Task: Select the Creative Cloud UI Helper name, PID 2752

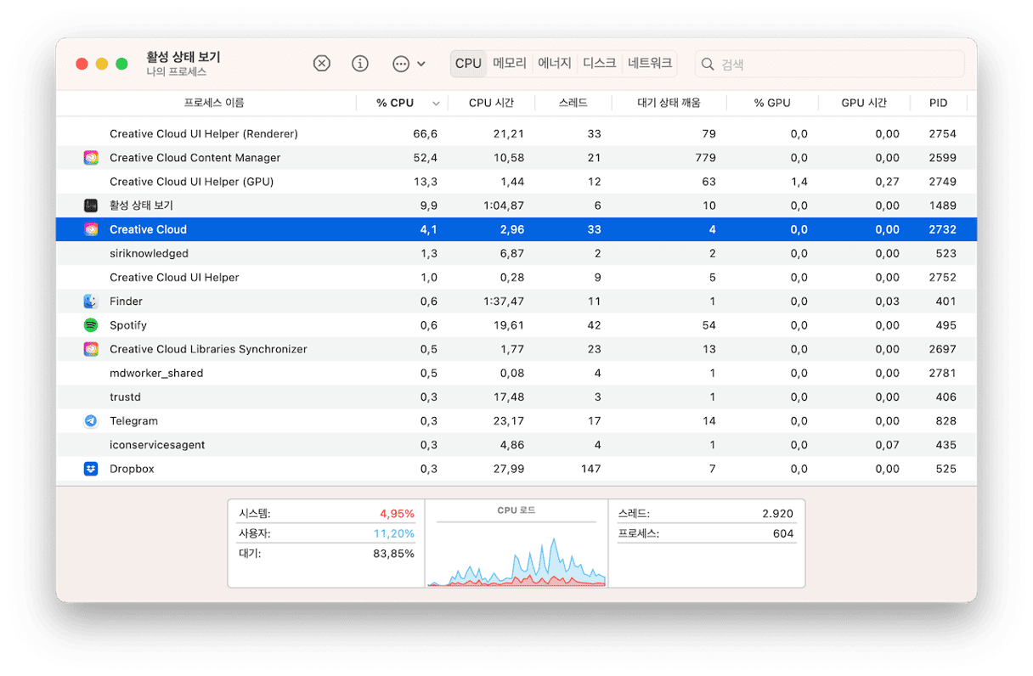Action: coord(174,278)
